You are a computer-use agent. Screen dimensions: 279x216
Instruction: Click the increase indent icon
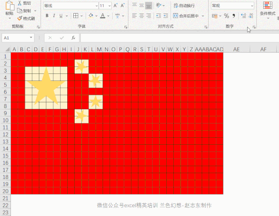coord(165,16)
